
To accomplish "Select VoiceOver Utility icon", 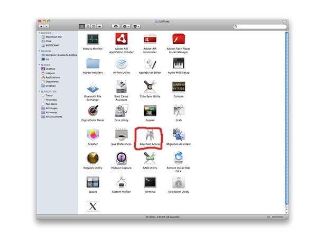I will [179, 182].
